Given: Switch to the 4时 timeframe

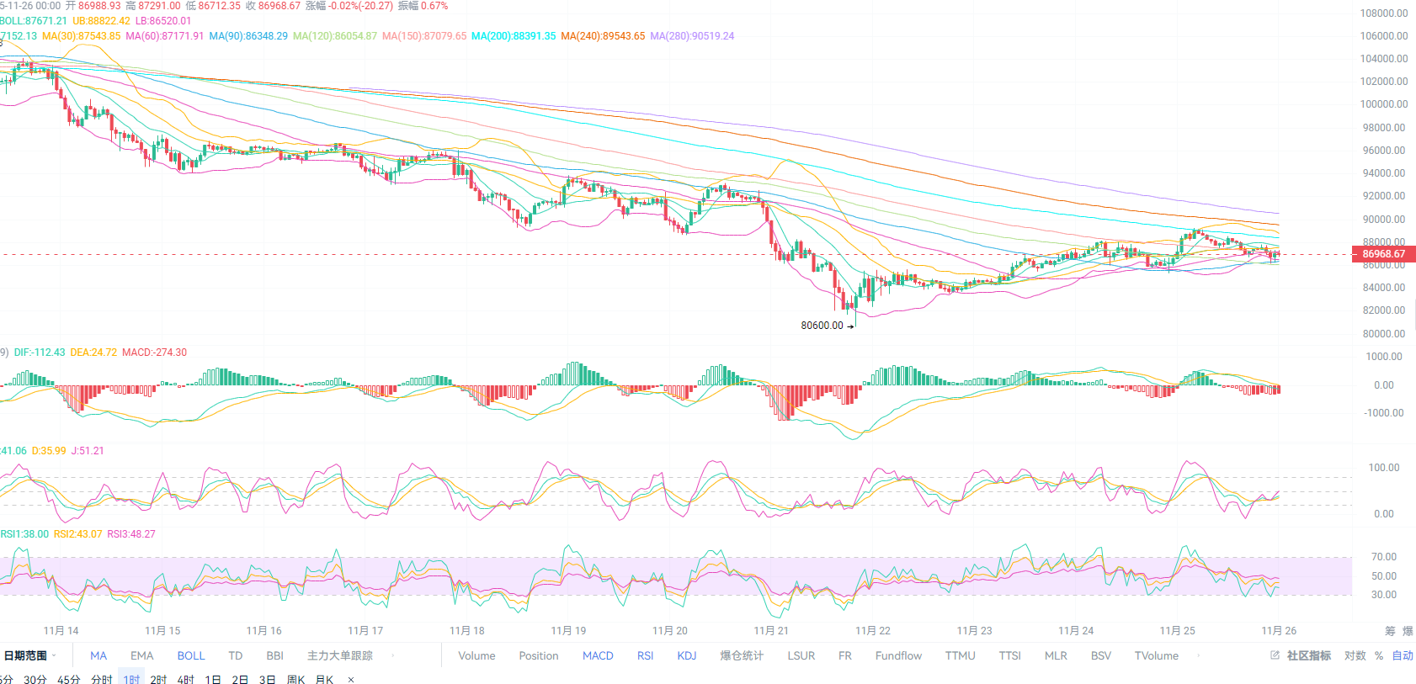Looking at the screenshot, I should click(186, 680).
